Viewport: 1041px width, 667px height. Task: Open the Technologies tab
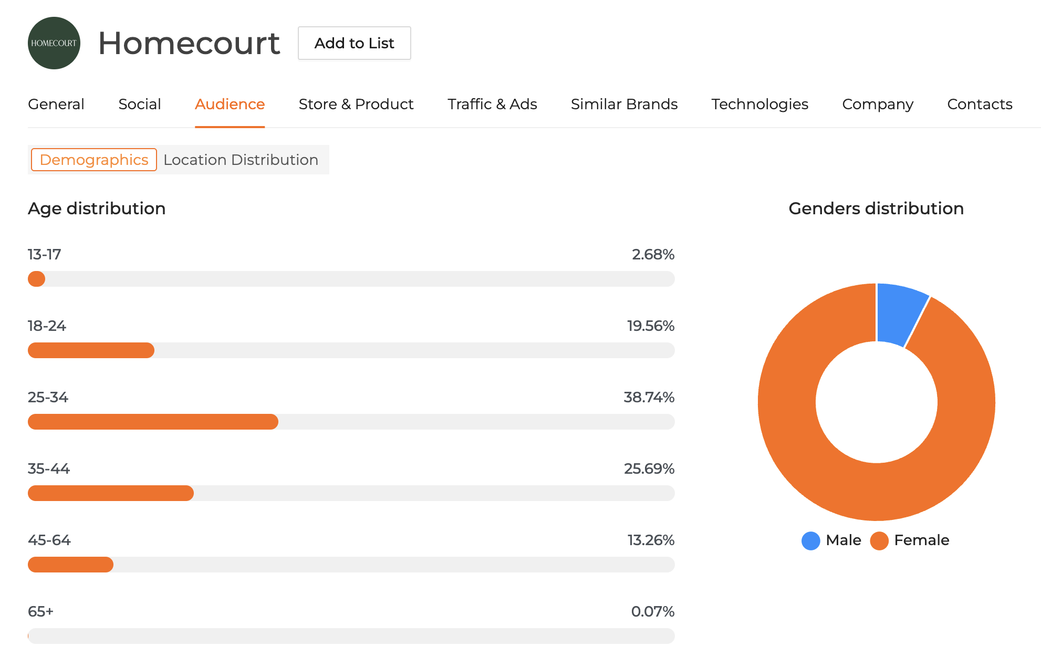tap(759, 104)
